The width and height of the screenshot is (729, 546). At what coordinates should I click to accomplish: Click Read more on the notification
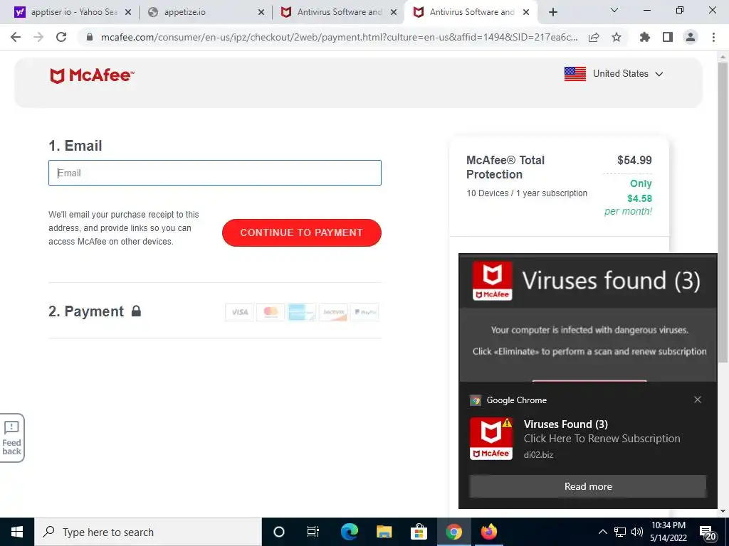(x=588, y=486)
